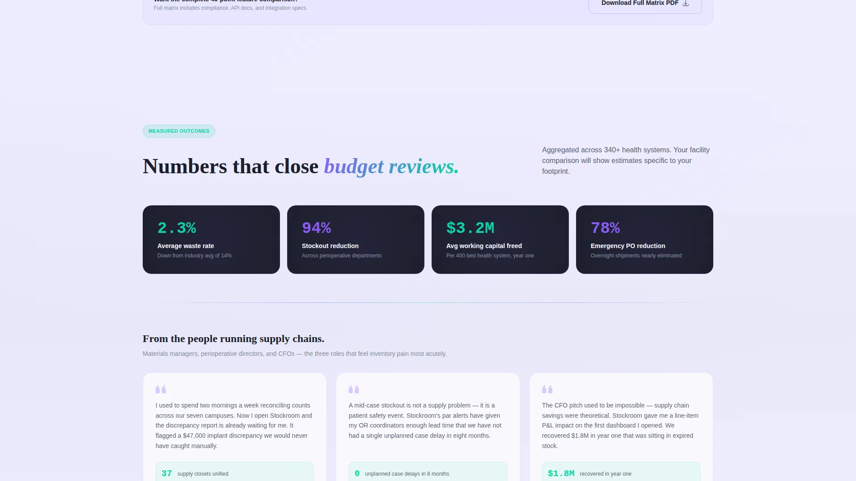Screen dimensions: 856x481
Task: Click testimonial text about $47,000 implant discrepancy
Action: coord(235,426)
